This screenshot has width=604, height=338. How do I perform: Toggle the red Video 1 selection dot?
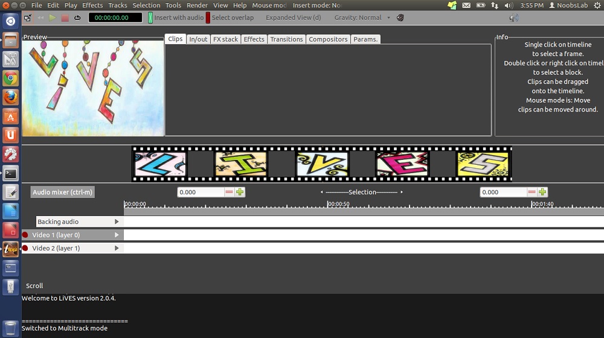[25, 235]
